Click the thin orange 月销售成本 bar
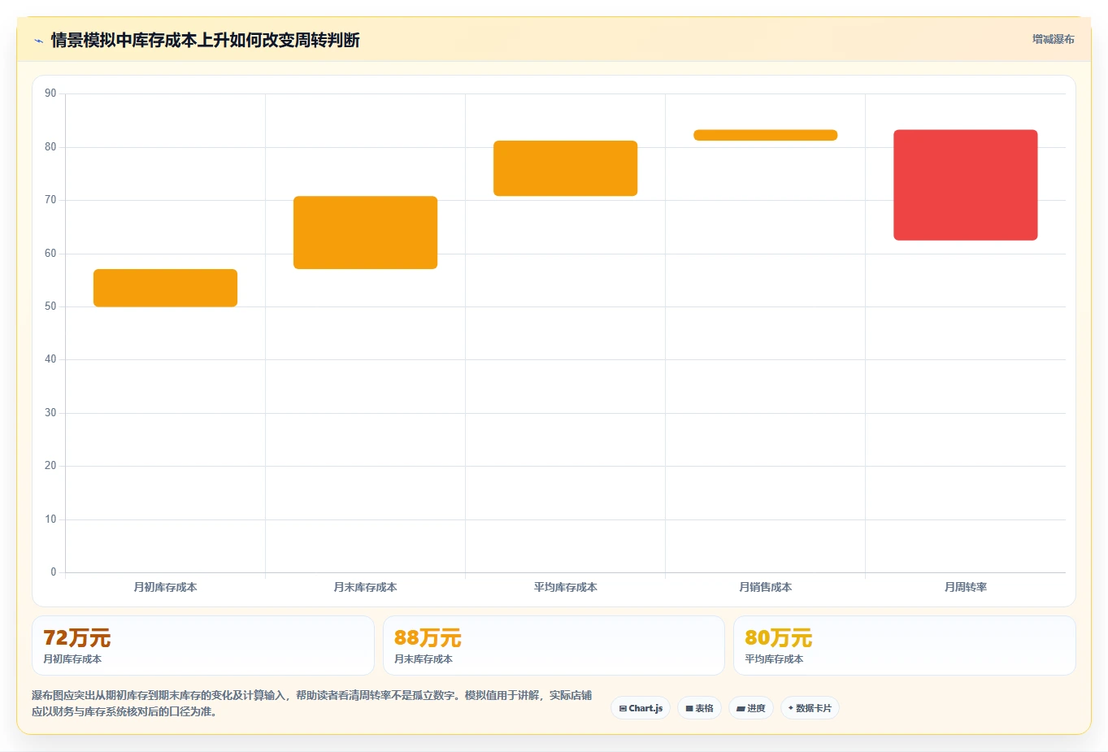Screen dimensions: 1108x752 [765, 135]
